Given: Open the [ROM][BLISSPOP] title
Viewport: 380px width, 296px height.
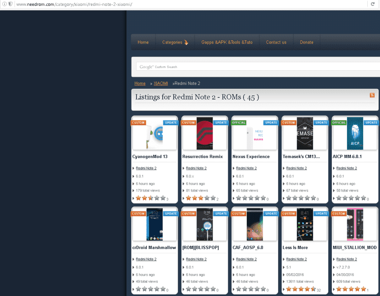Looking at the screenshot, I should point(200,247).
